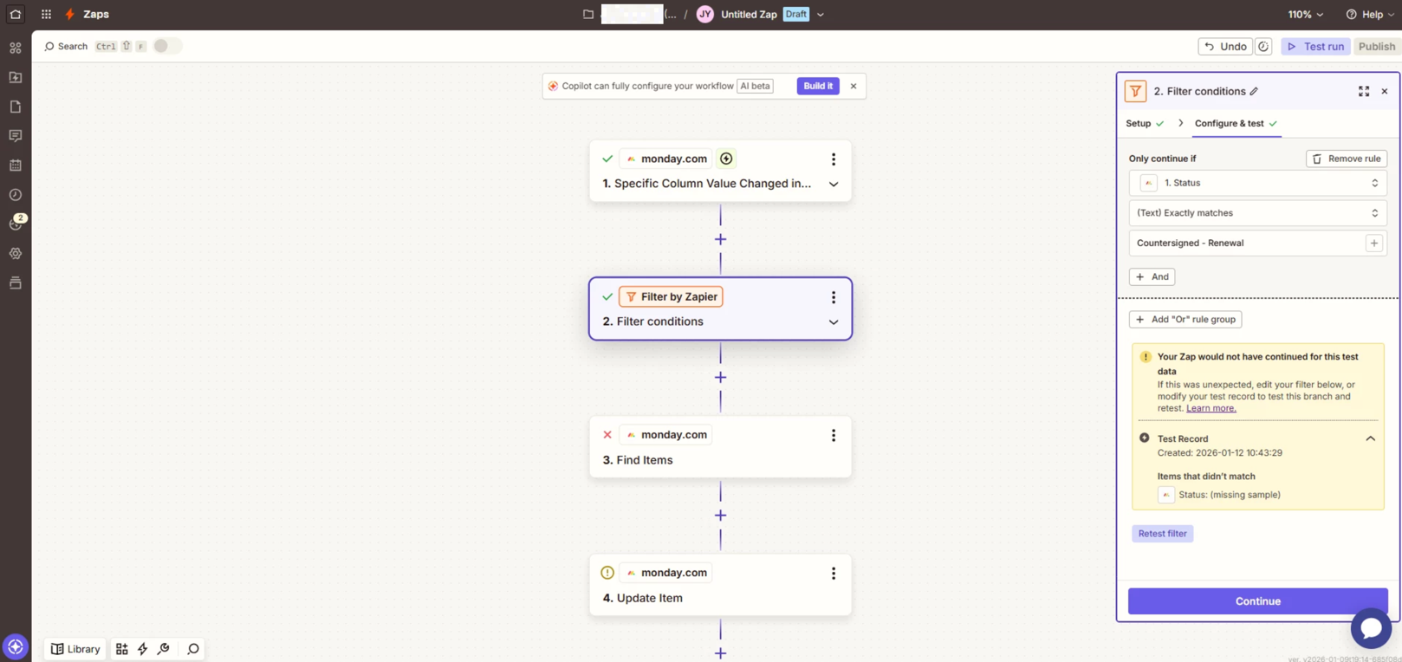Add a step below Filter by Zapier
The width and height of the screenshot is (1402, 662).
tap(720, 378)
